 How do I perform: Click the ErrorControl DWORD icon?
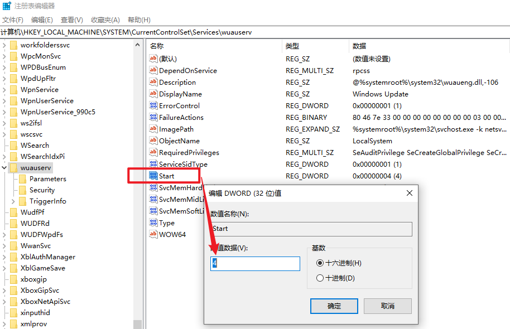pos(153,105)
